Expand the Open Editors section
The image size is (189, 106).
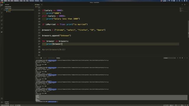[x=8, y=7]
